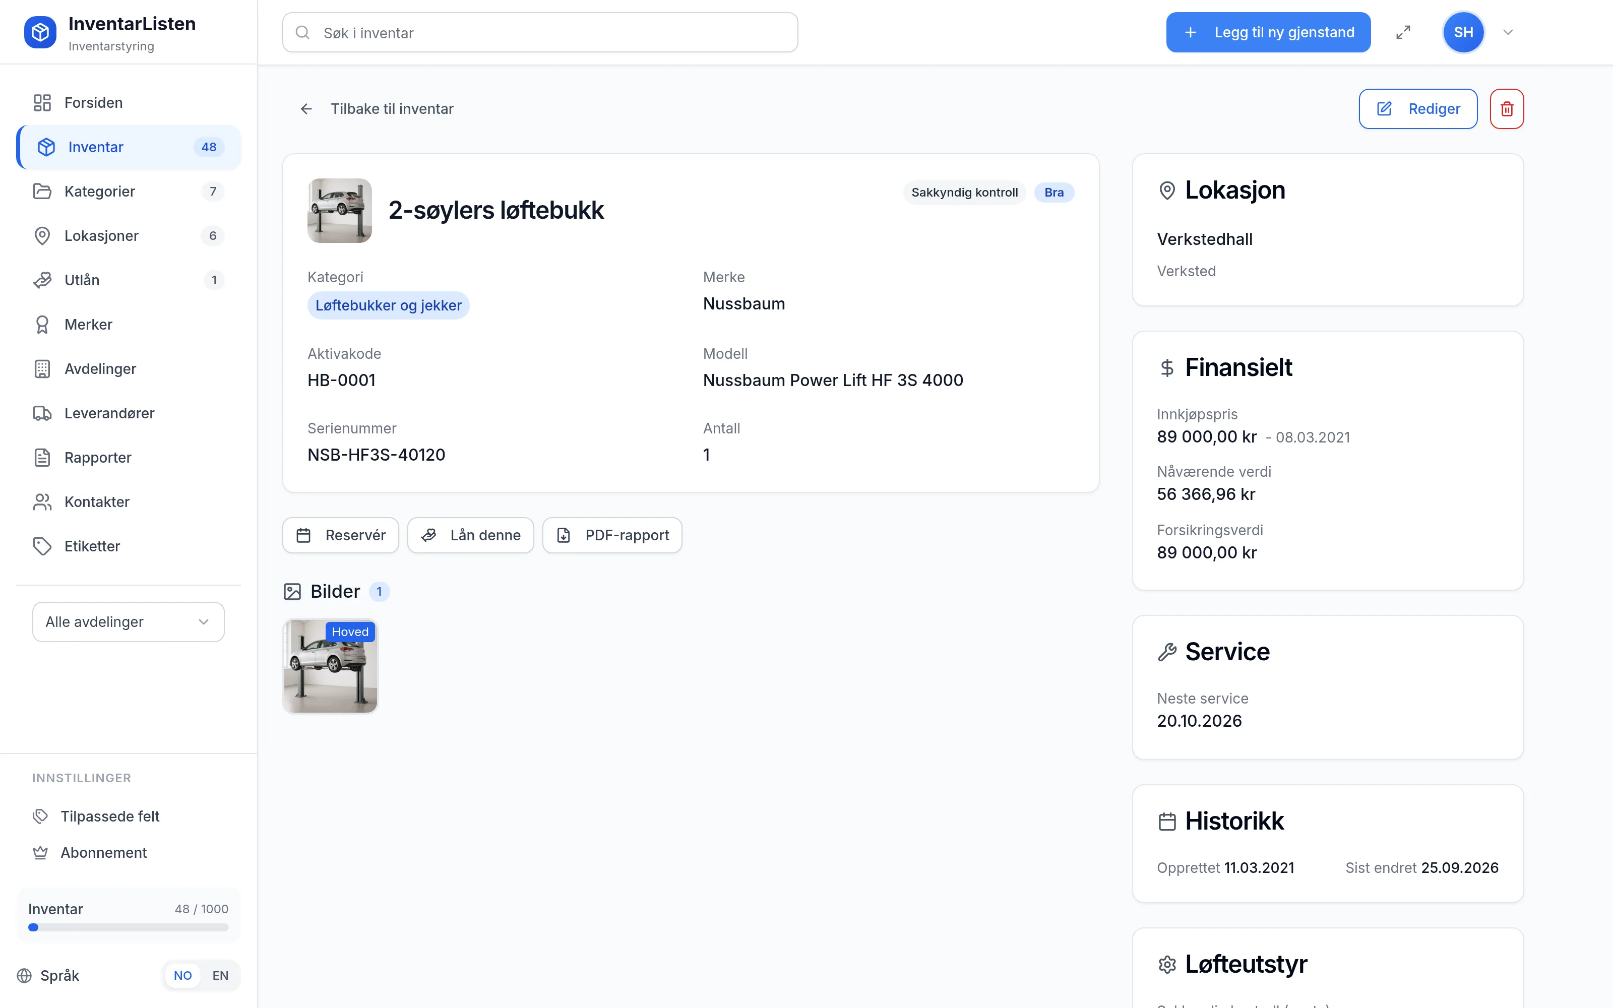Screen dimensions: 1613x1008
Task: Click Legg til ny gjenstand button
Action: coord(1268,32)
